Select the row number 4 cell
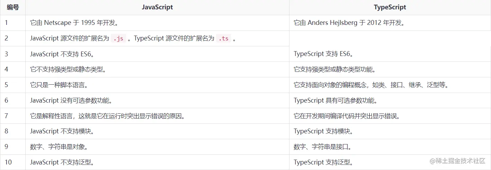Screen dimensions: 491x170 13,69
